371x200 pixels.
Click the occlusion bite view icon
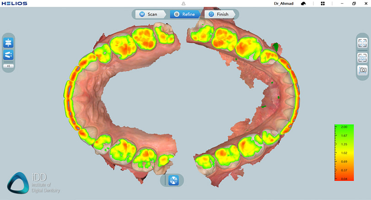coord(8,43)
